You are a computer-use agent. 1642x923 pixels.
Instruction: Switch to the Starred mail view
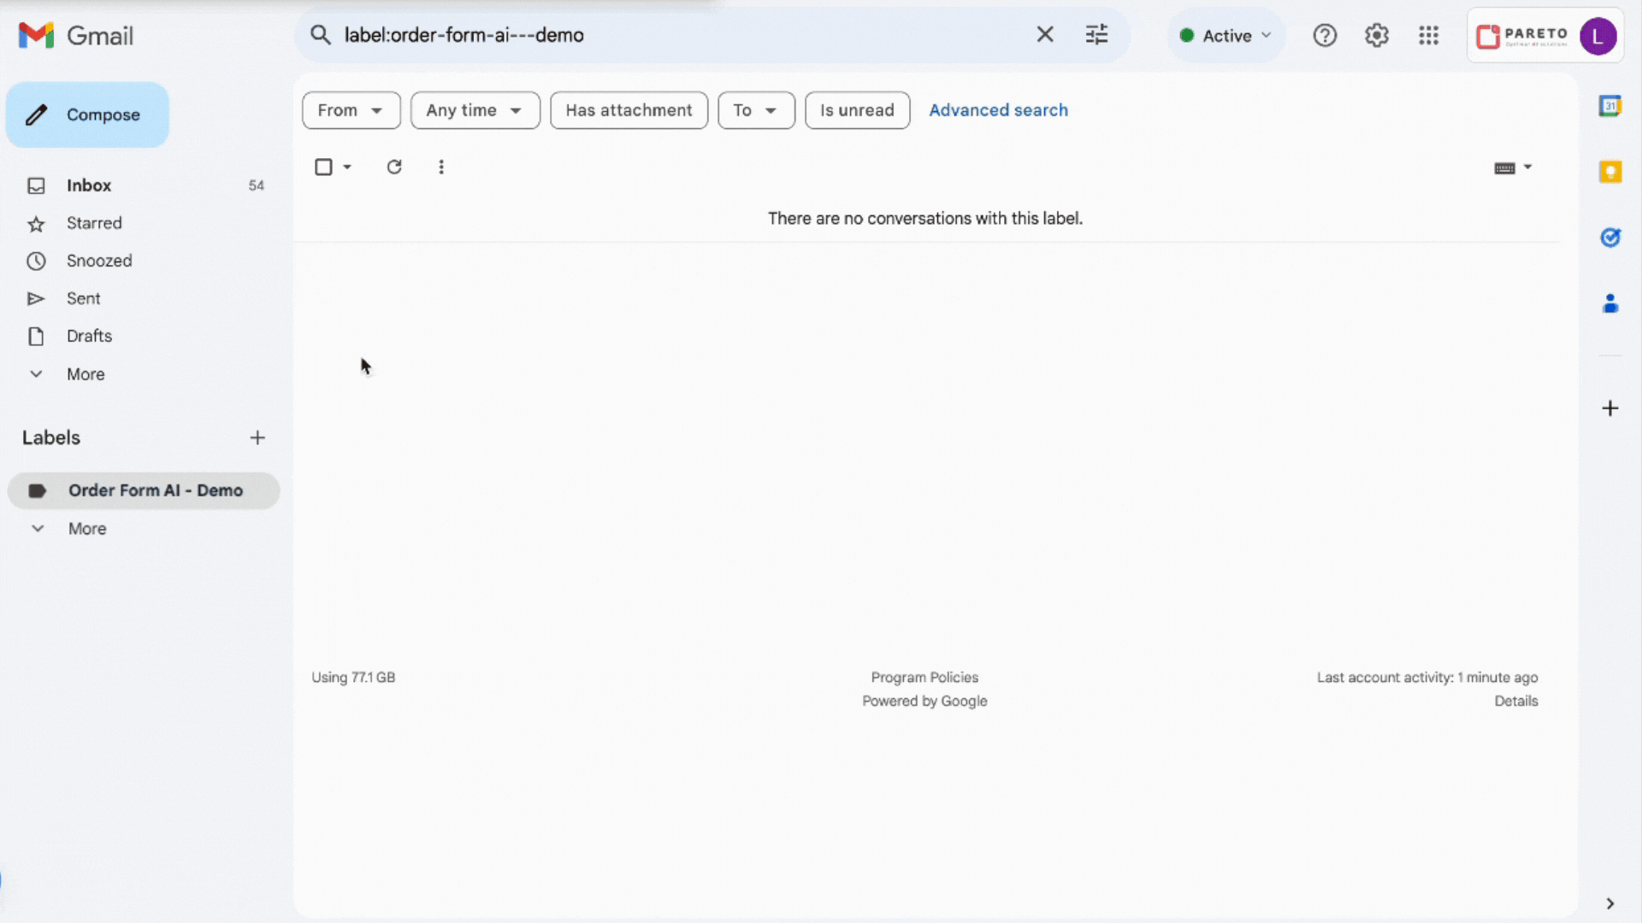coord(94,223)
